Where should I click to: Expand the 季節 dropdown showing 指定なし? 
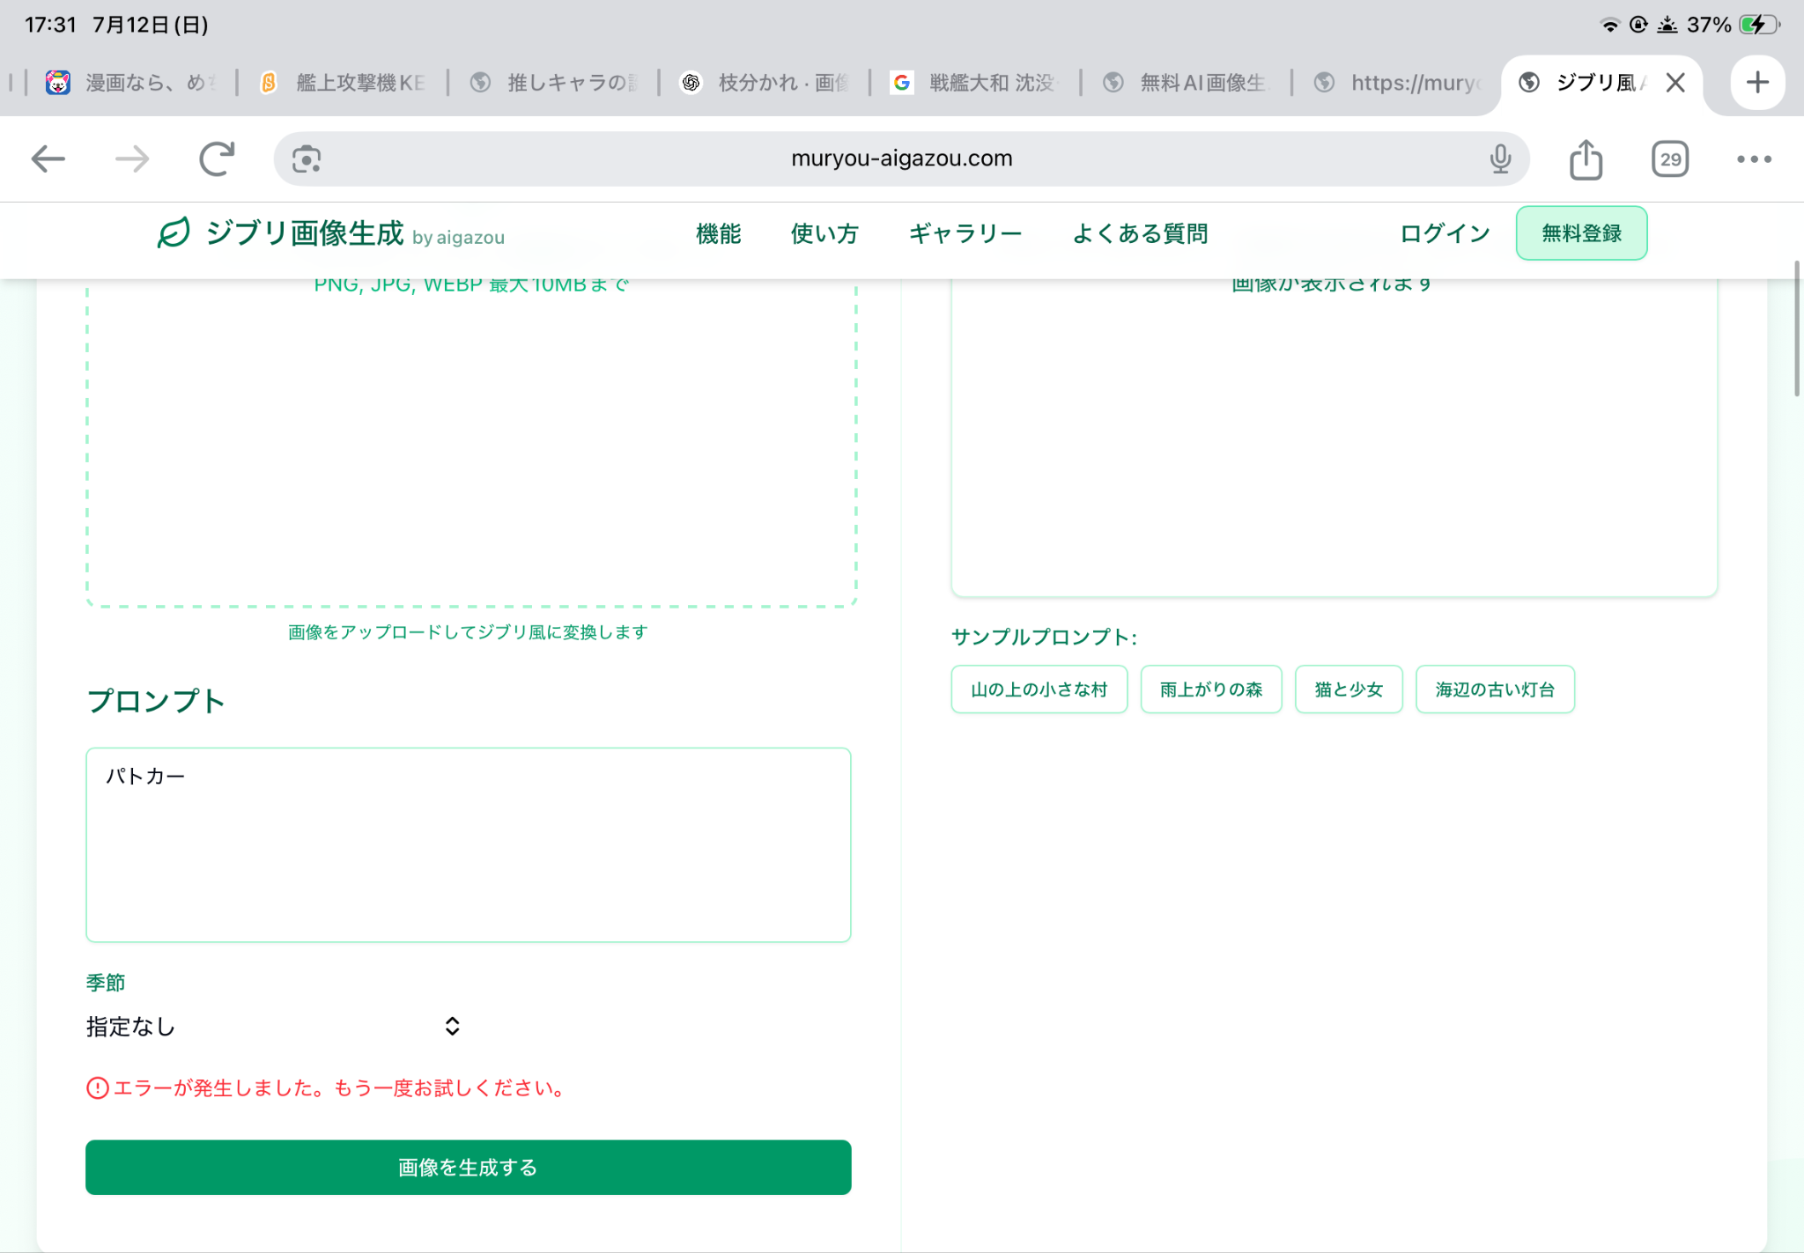(274, 1027)
